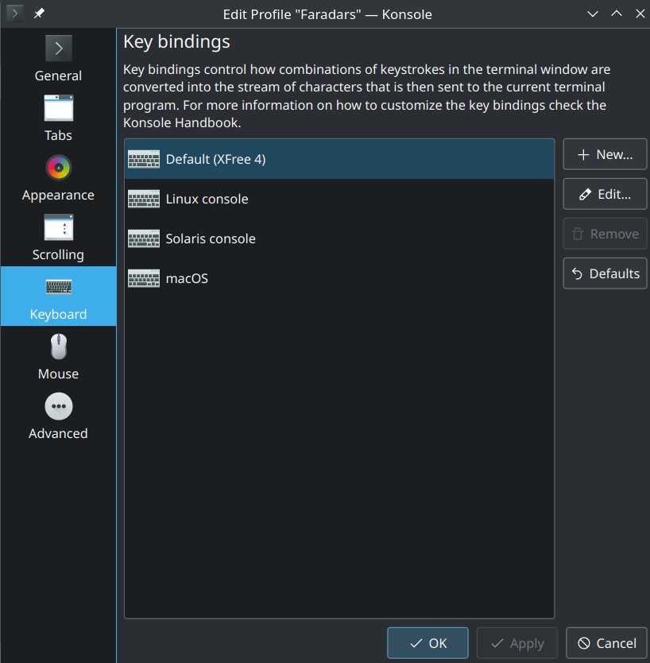Open the Konsole window menu icon
The image size is (650, 663).
pyautogui.click(x=14, y=14)
